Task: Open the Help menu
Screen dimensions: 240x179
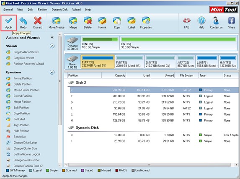Action: 88,10
